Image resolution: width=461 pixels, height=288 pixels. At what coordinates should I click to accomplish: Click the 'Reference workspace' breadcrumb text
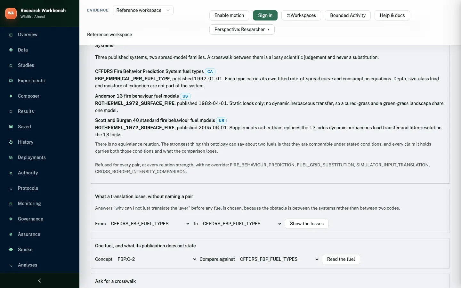(x=109, y=35)
